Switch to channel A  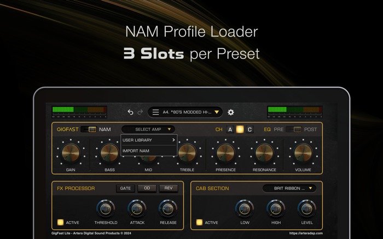pos(230,129)
